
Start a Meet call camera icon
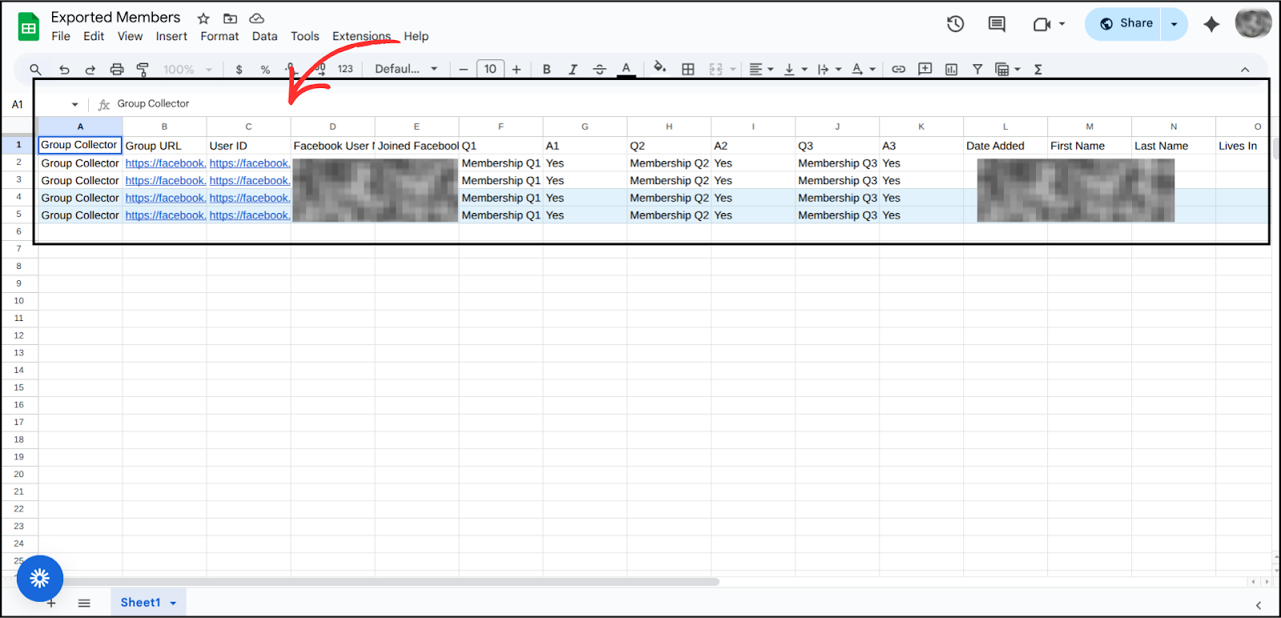point(1042,24)
